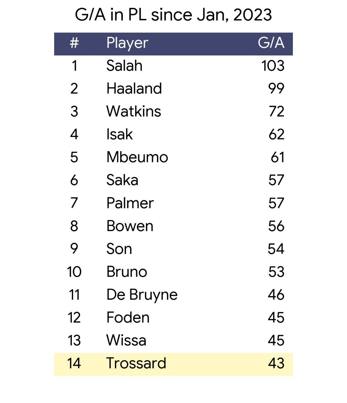The image size is (347, 403).
Task: Click the '#' rank column header
Action: 74,43
